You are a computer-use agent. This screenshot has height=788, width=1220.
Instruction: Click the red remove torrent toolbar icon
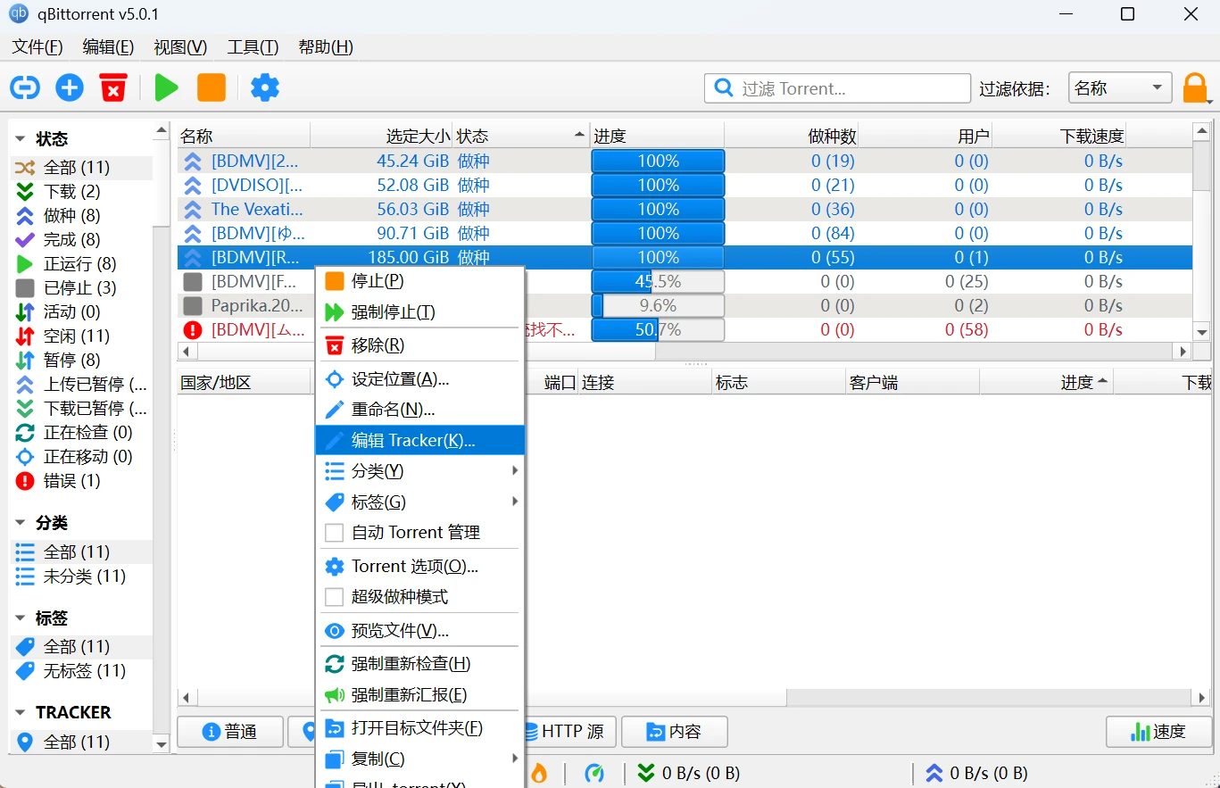[x=113, y=87]
